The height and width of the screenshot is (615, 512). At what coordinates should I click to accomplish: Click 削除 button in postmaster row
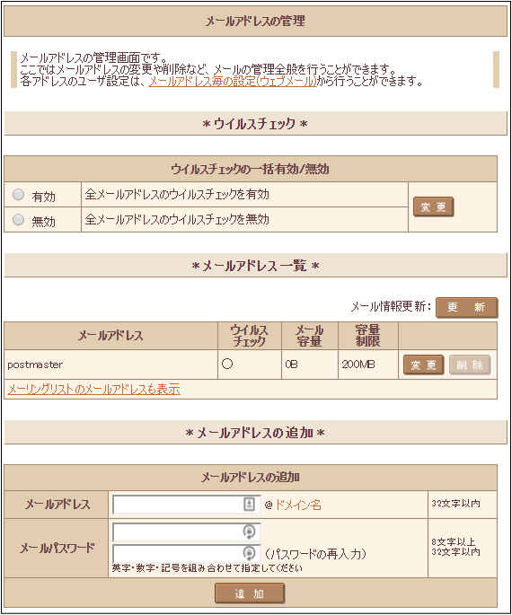click(470, 365)
